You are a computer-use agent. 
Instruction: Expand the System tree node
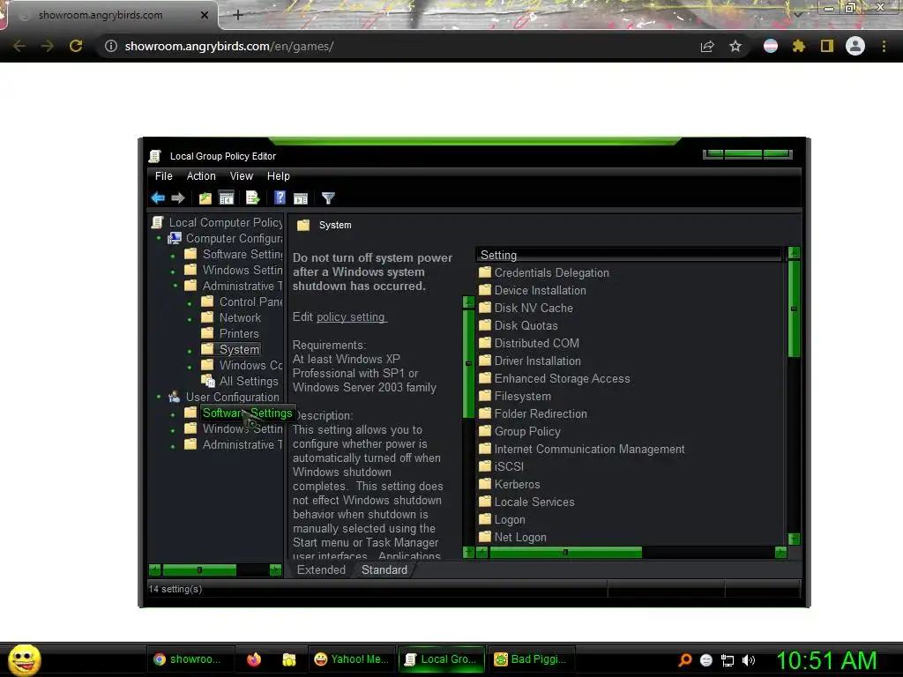(x=190, y=351)
